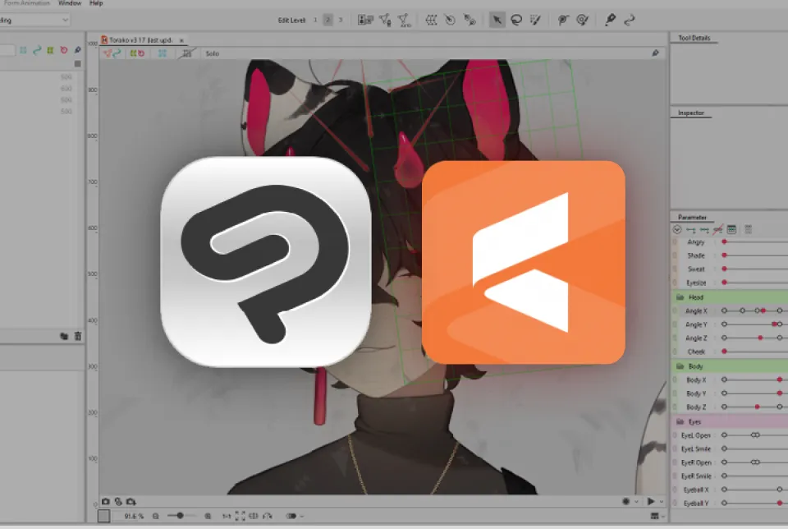Zoom out the canvas with the minus magnifier
Image resolution: width=788 pixels, height=529 pixels.
click(156, 516)
